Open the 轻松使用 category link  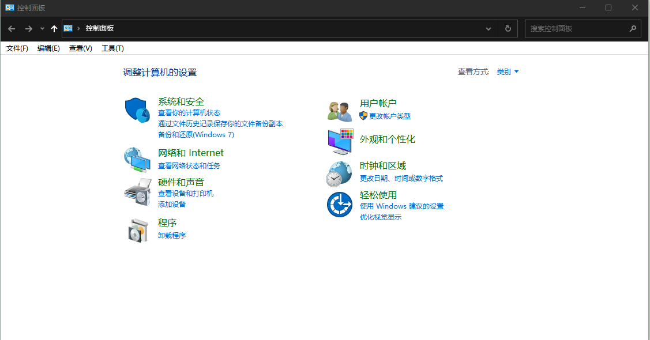tap(378, 195)
